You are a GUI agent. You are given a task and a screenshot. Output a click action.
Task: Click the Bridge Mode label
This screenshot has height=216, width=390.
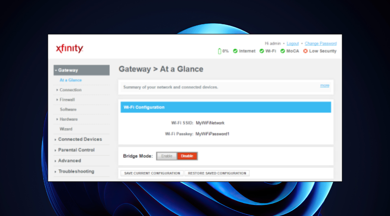pos(138,156)
